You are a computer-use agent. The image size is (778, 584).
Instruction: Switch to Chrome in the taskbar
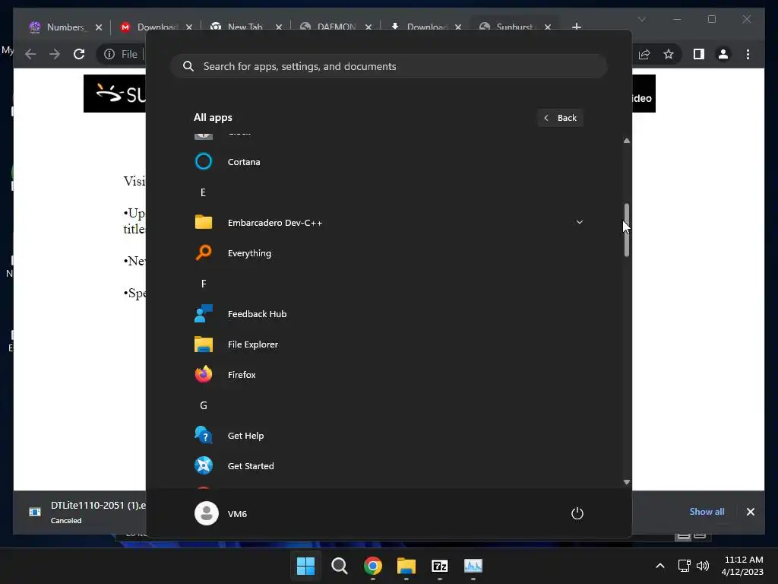point(372,566)
